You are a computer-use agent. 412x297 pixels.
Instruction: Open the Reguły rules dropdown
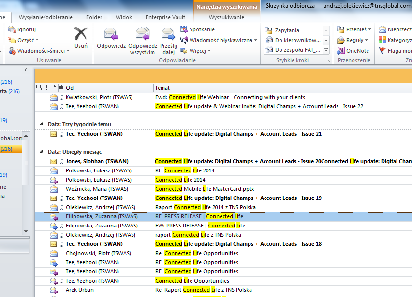[353, 40]
